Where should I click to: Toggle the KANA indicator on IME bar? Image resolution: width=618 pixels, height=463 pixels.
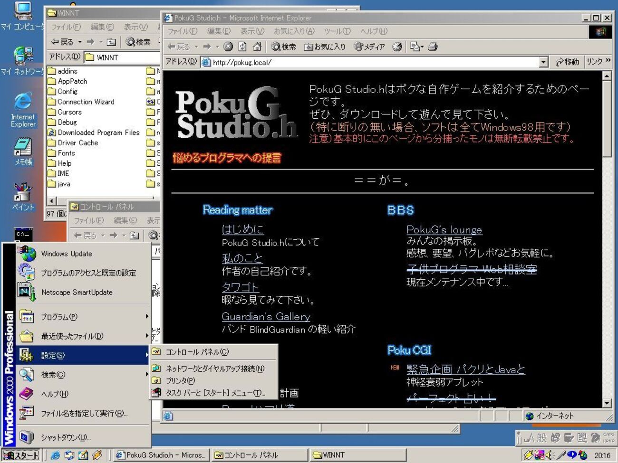(x=608, y=441)
